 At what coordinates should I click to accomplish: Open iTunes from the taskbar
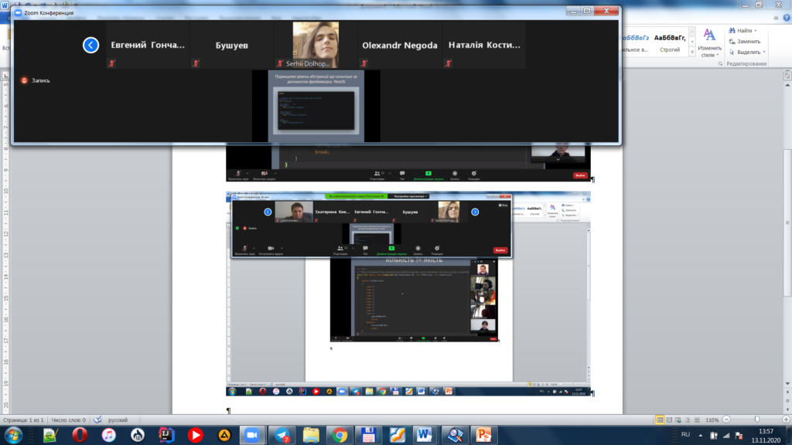pos(108,435)
